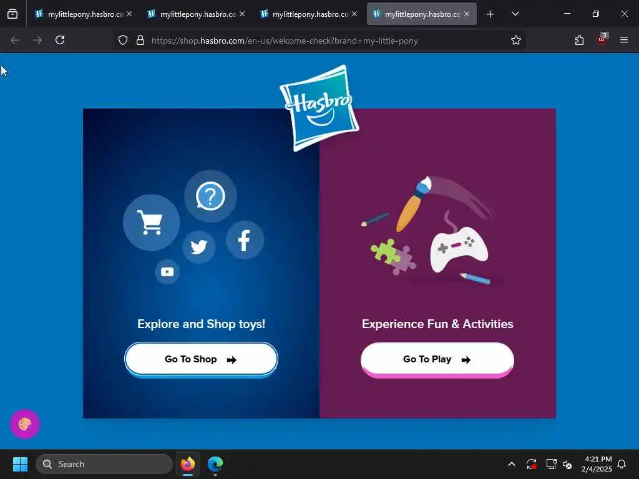Open a new tab

(x=490, y=14)
